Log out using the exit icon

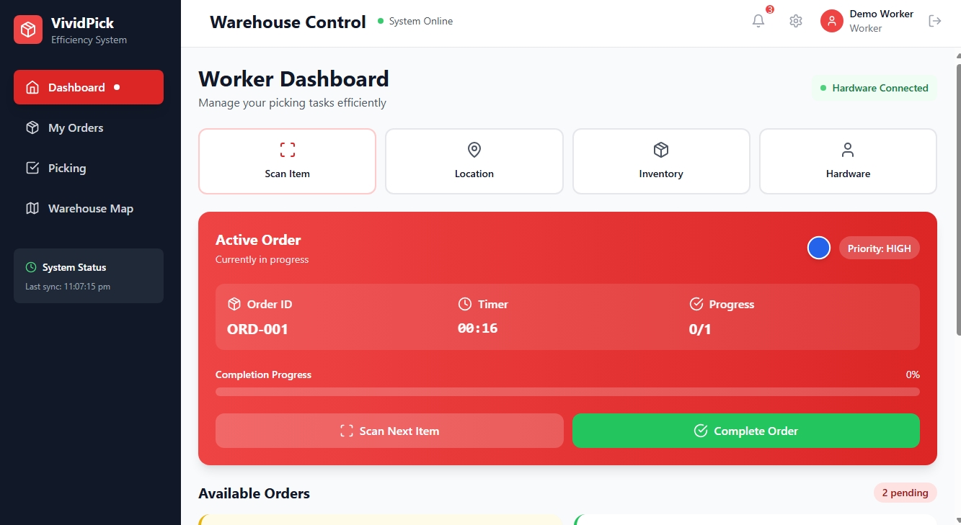click(x=935, y=21)
